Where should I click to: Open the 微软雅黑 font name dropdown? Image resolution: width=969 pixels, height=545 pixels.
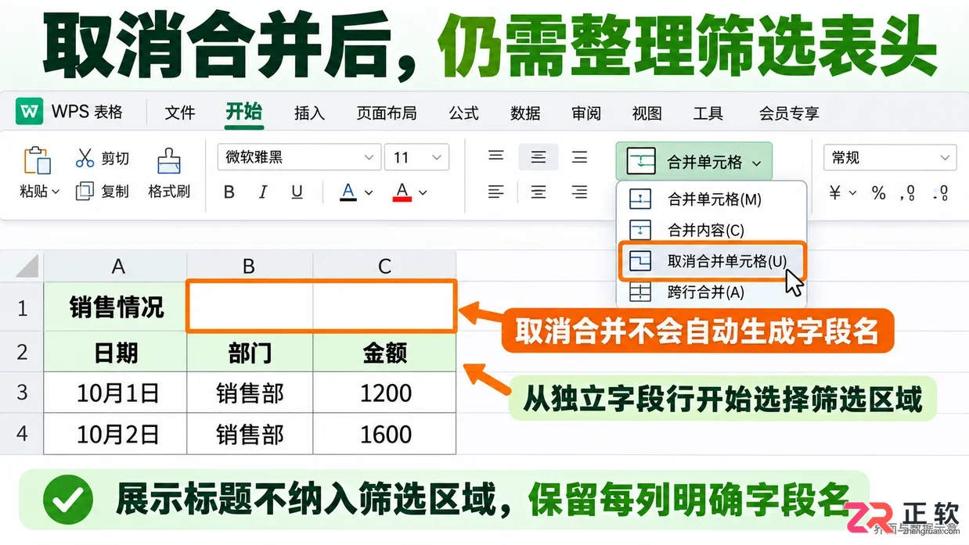[369, 157]
